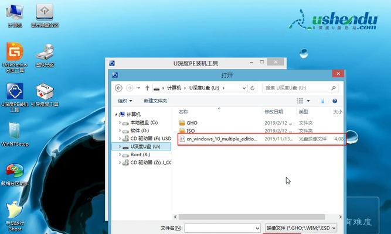Screen dimensions: 391x234
Task: Select 本地磁盘 (C:) in the tree
Action: [144, 122]
